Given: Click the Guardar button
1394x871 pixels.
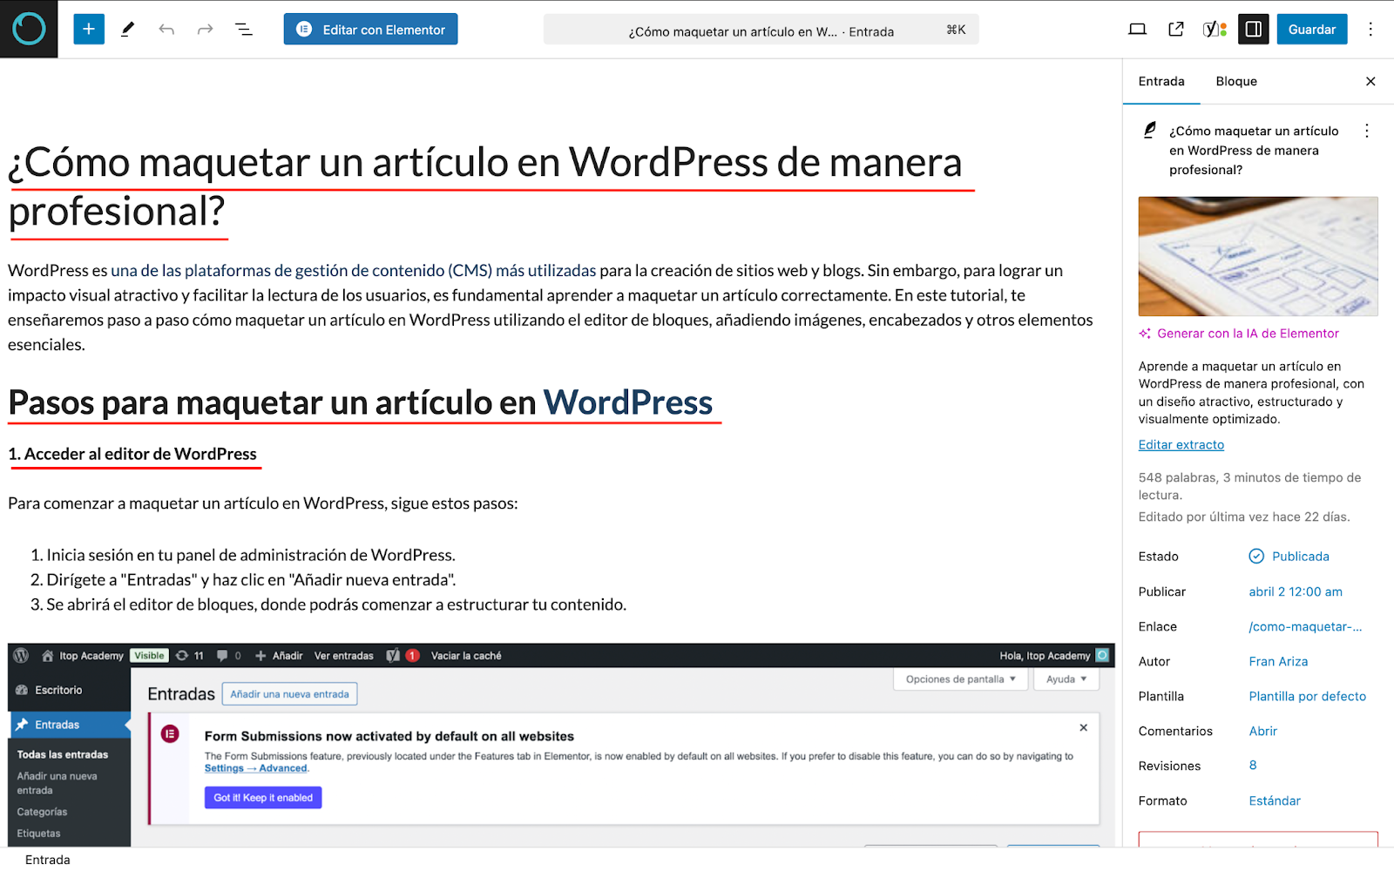Looking at the screenshot, I should click(x=1312, y=30).
